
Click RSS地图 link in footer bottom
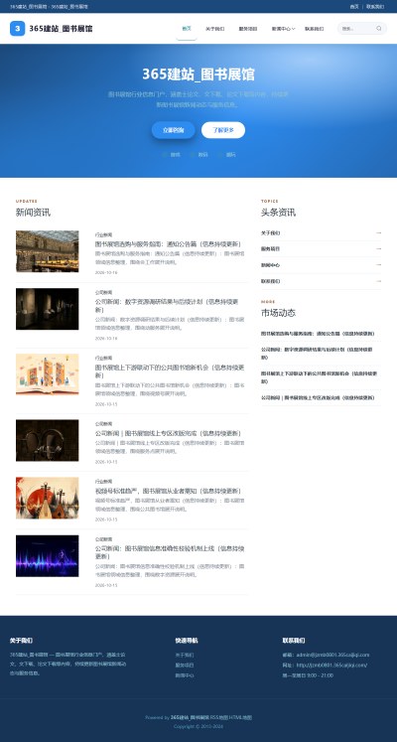pos(219,717)
